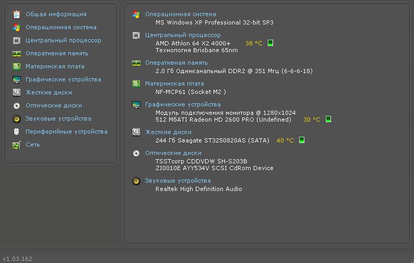
Task: Click the motherboard icon in summary panel
Action: coord(136,84)
